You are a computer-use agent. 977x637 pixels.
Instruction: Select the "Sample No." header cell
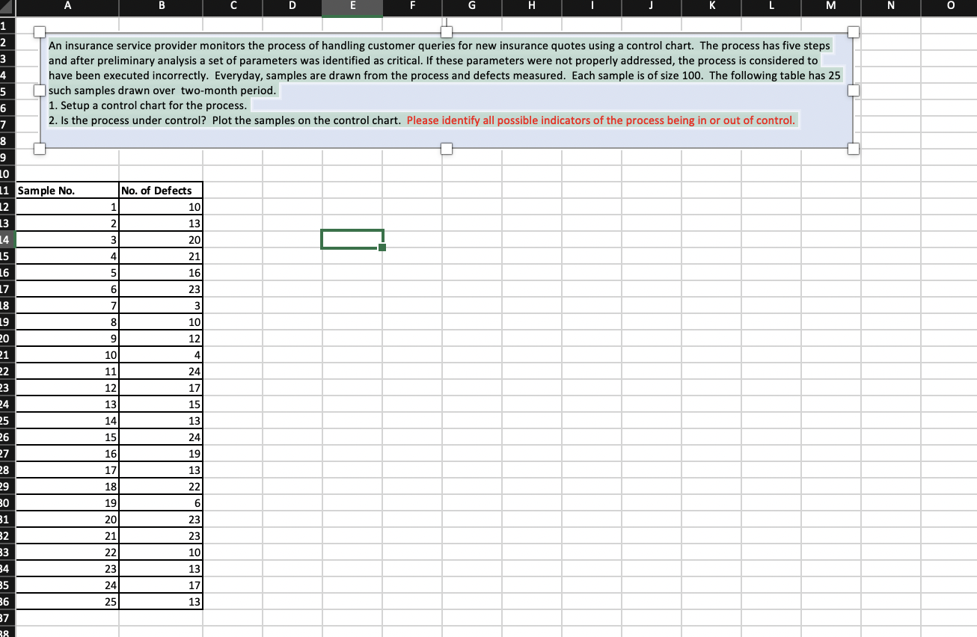(x=67, y=191)
